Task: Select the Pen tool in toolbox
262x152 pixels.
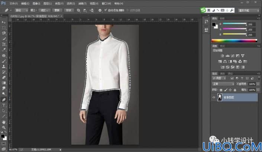Action: click(4, 100)
